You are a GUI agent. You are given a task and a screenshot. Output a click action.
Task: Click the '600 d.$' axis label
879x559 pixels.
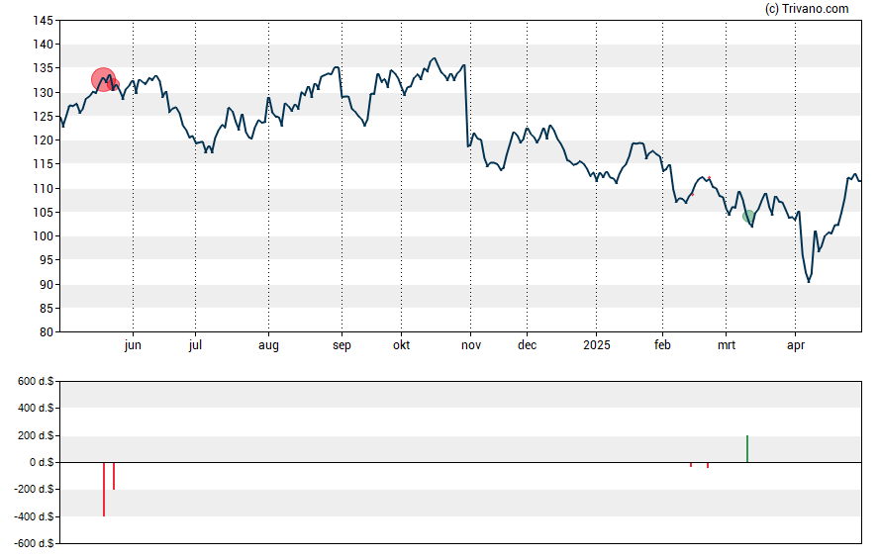(x=36, y=382)
